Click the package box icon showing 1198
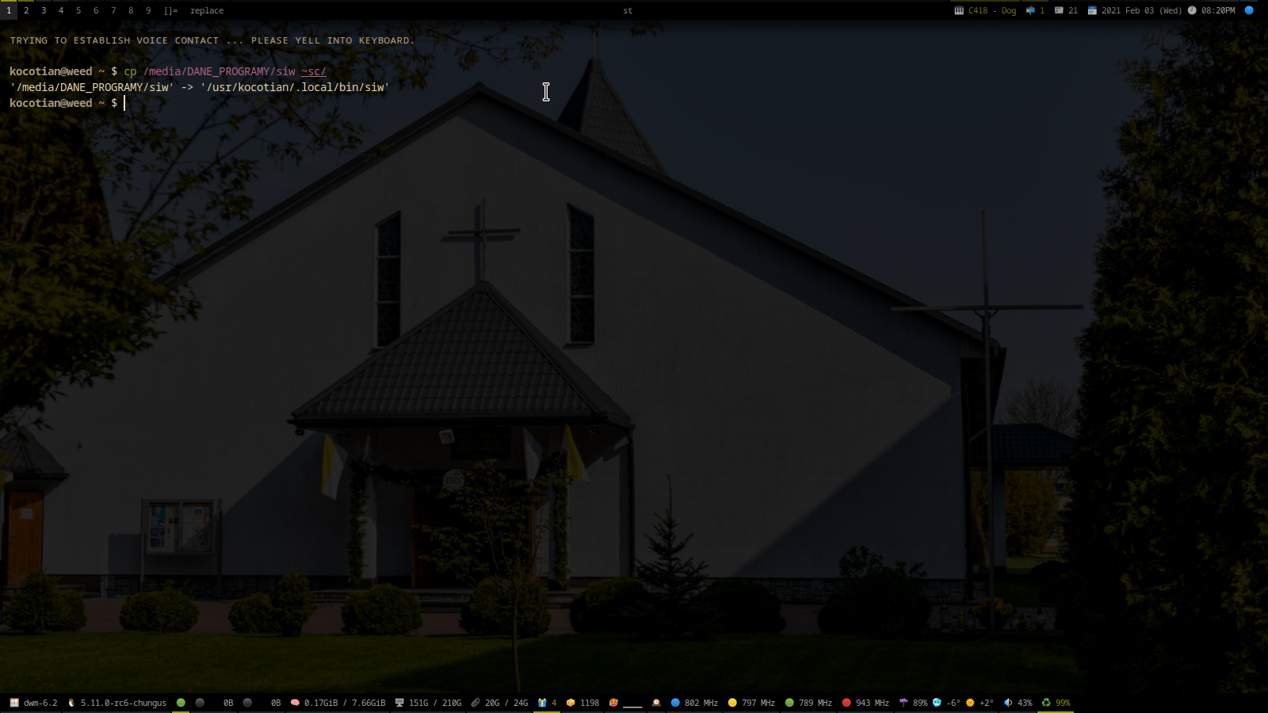Viewport: 1268px width, 713px height. (x=571, y=703)
